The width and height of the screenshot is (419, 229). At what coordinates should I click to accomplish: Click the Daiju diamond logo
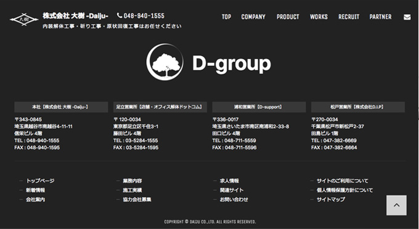click(x=24, y=20)
